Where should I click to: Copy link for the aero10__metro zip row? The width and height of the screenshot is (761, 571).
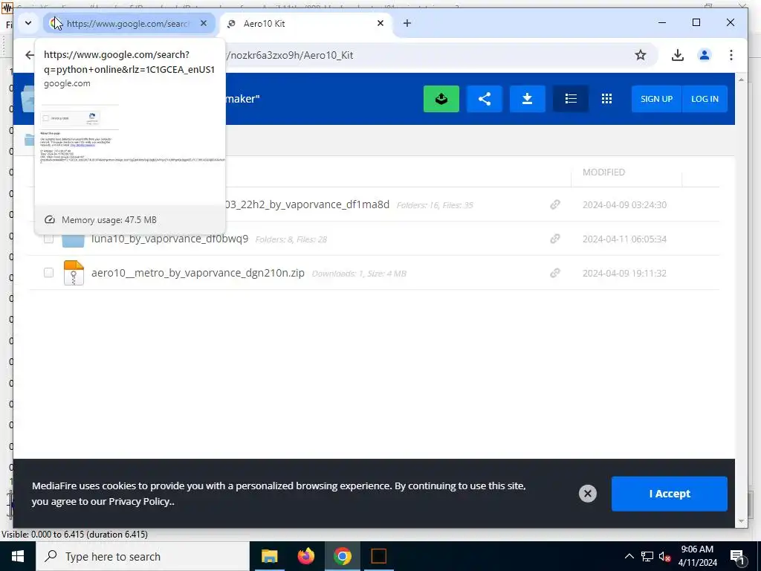tap(554, 273)
